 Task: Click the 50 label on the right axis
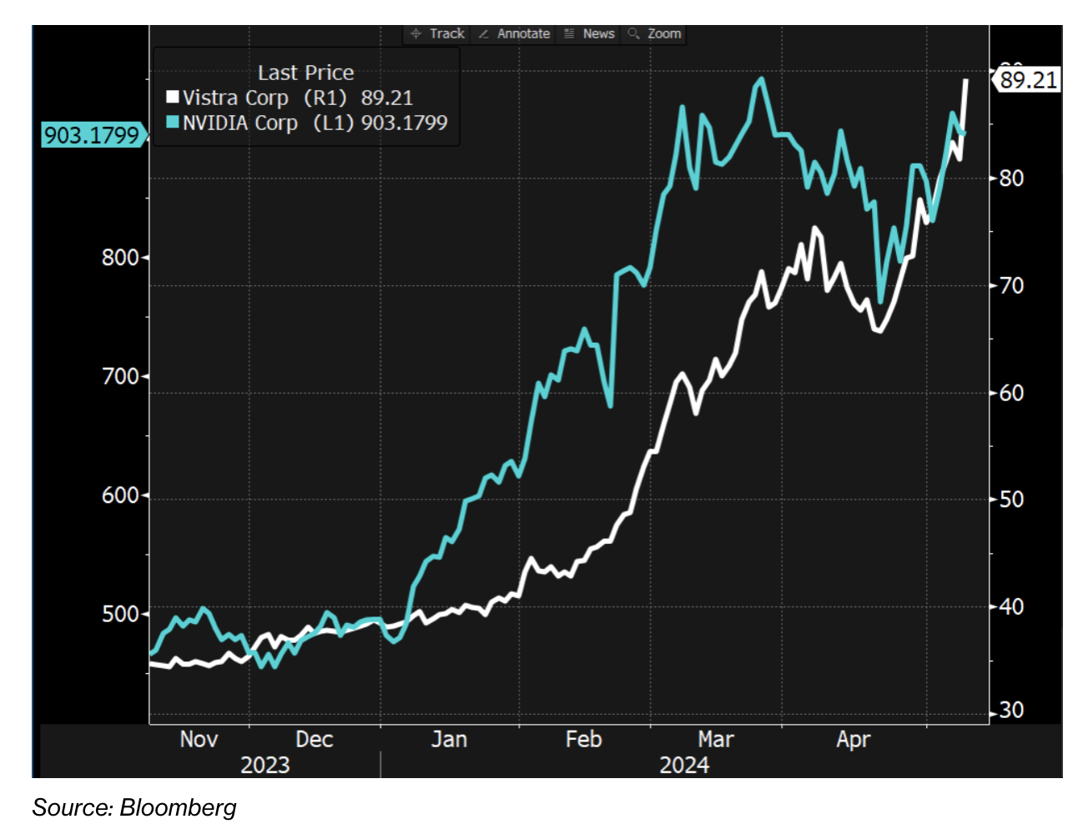pos(1011,500)
